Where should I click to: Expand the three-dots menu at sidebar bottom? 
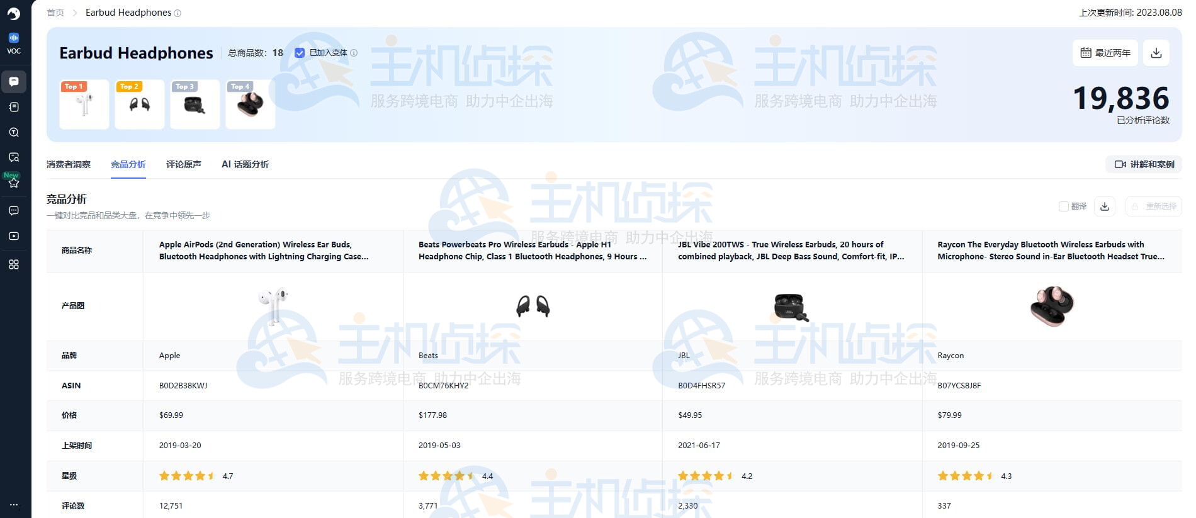(14, 505)
